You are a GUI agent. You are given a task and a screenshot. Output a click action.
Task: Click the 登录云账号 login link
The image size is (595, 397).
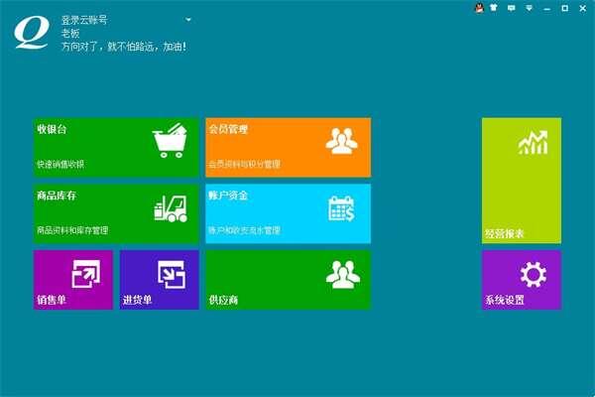[x=84, y=19]
